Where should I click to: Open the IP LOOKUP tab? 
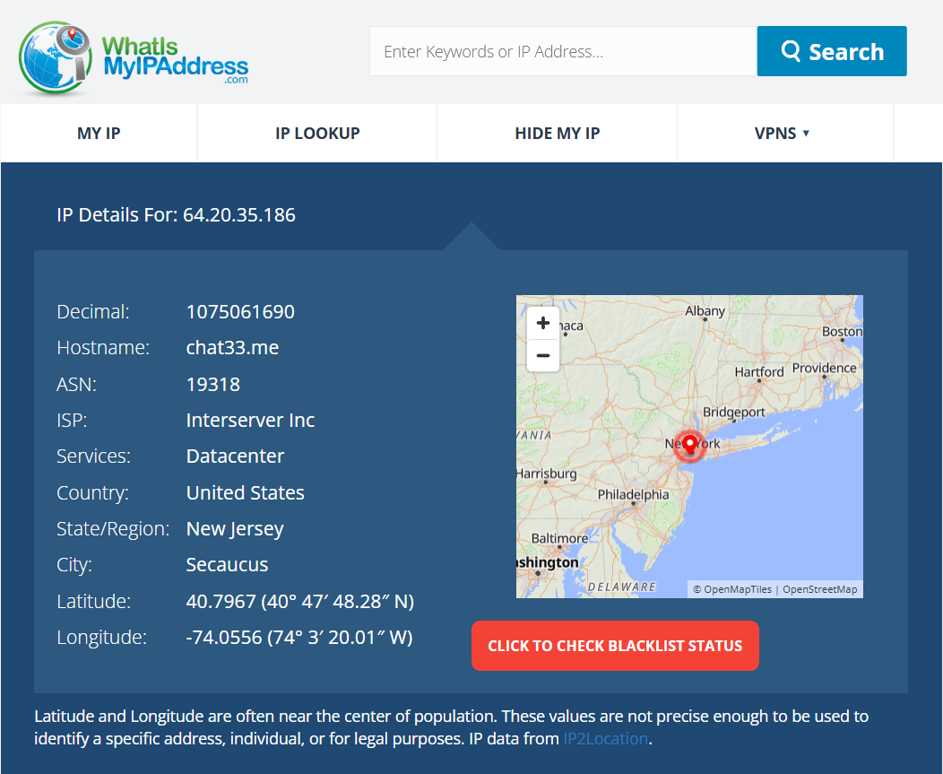(x=317, y=133)
